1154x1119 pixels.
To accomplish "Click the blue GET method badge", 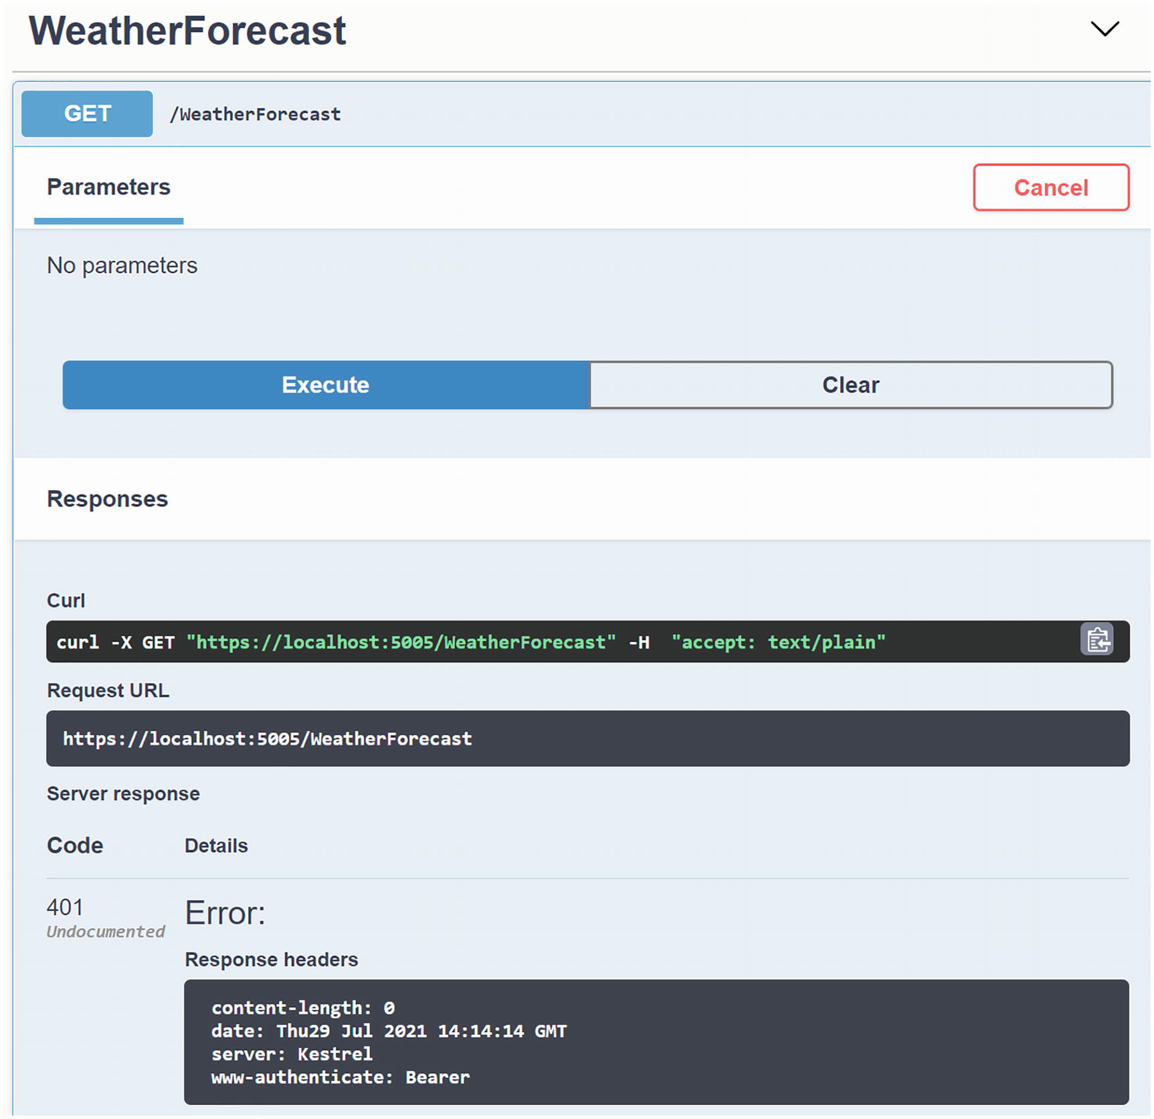I will (87, 114).
